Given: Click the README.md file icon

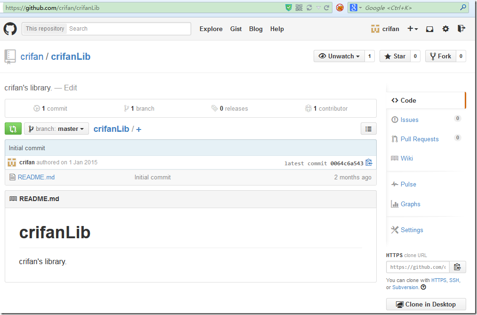Looking at the screenshot, I should pyautogui.click(x=12, y=177).
